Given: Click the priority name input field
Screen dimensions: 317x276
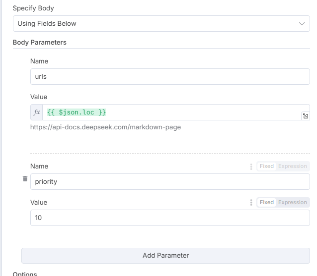Looking at the screenshot, I should pyautogui.click(x=169, y=181).
